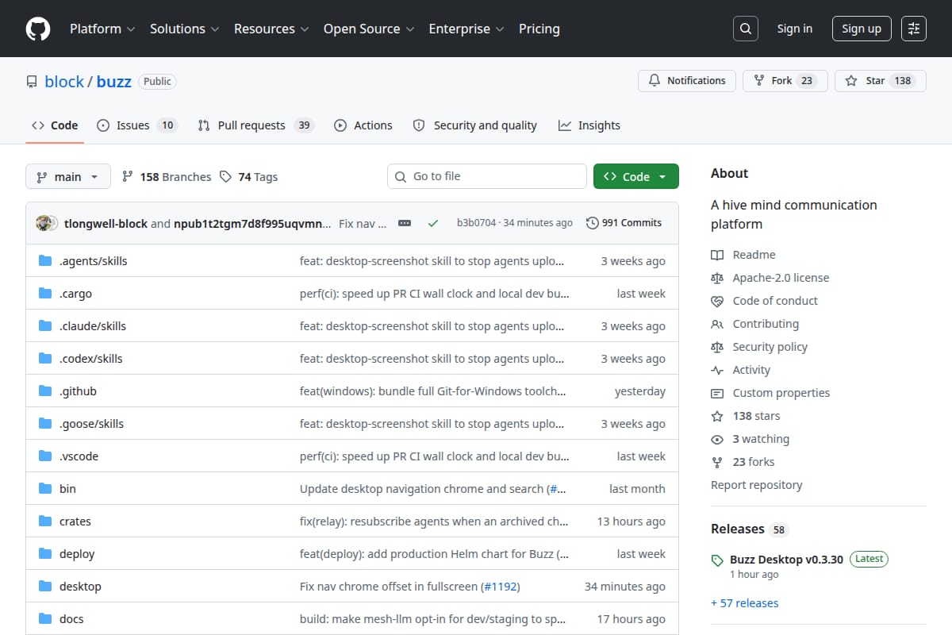Go to the GitHub homepage logo
Image resolution: width=952 pixels, height=635 pixels.
(38, 29)
